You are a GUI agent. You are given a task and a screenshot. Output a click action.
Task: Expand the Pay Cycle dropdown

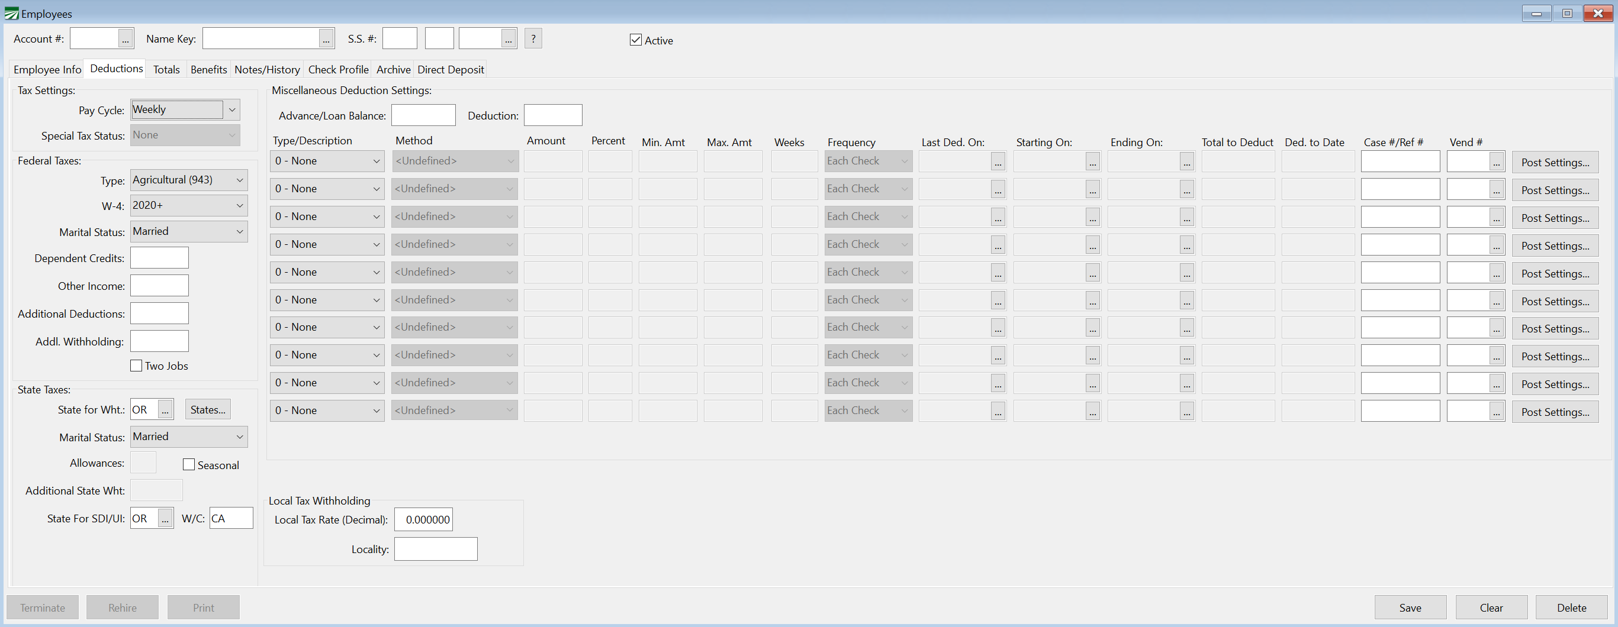click(x=231, y=110)
